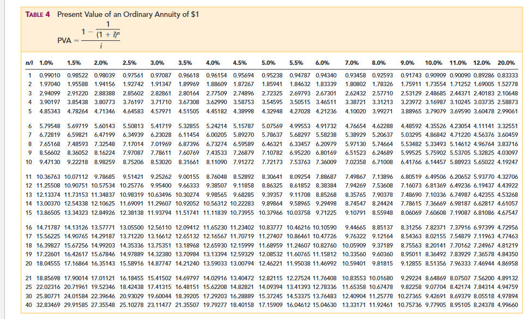Select the value 1.91347
Viewport: 527px width, 319px height.
(x=161, y=84)
